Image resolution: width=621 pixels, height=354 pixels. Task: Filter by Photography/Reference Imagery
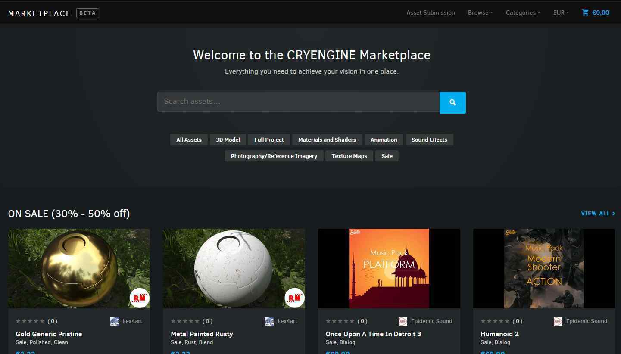(x=274, y=156)
